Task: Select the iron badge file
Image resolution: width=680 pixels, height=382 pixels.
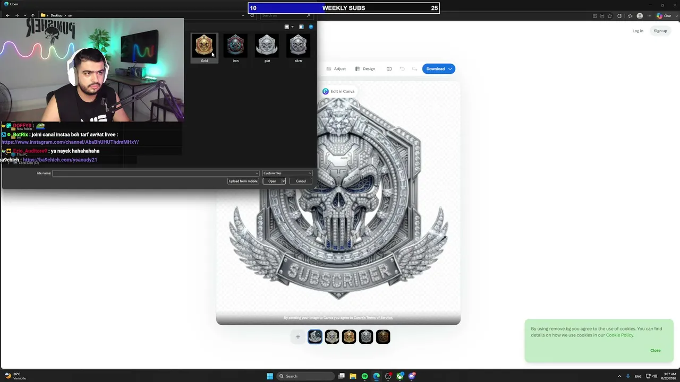Action: [235, 48]
